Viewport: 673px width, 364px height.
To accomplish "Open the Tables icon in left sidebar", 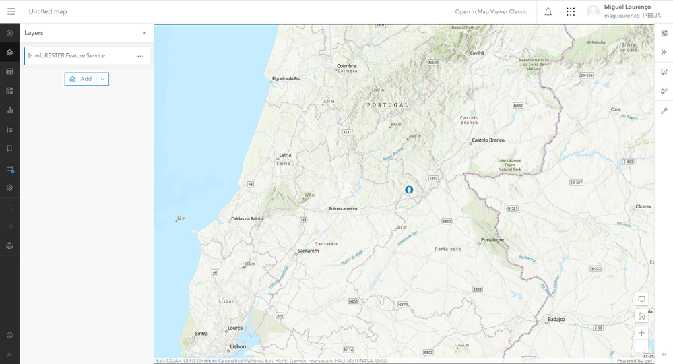I will coord(9,71).
